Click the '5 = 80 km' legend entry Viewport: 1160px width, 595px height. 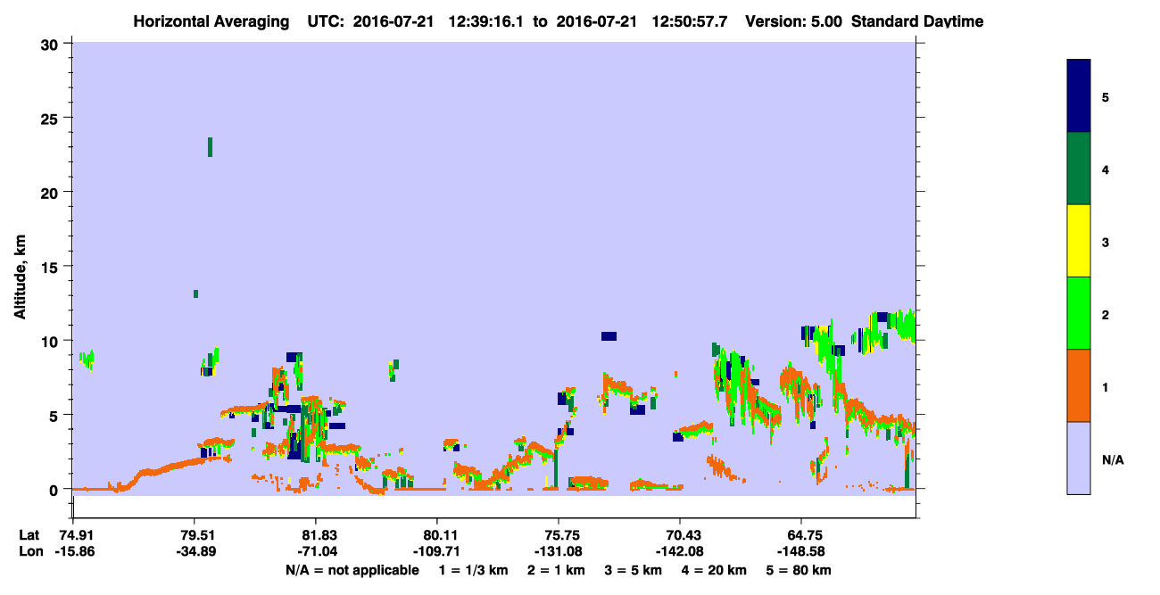800,570
